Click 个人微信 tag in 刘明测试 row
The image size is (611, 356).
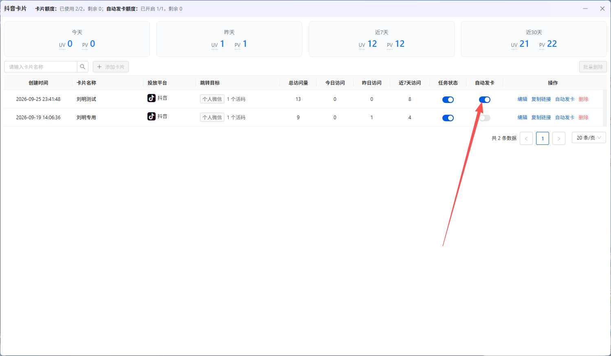click(212, 99)
